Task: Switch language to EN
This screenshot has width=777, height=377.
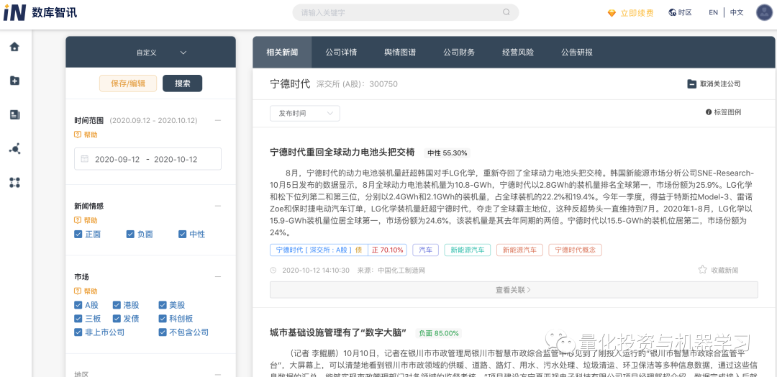Action: tap(713, 12)
